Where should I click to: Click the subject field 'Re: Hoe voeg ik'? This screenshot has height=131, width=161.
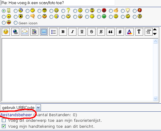click(x=58, y=3)
